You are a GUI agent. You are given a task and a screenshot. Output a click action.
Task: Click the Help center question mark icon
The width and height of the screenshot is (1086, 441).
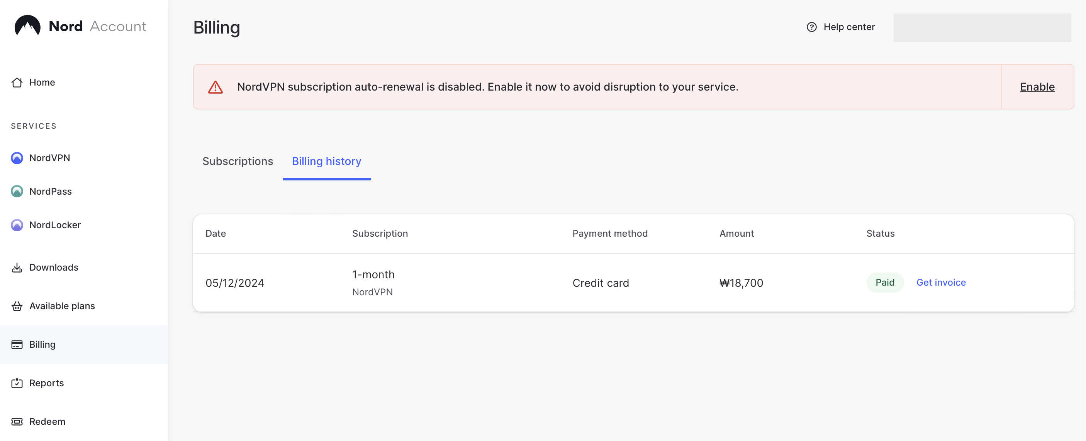click(x=811, y=27)
